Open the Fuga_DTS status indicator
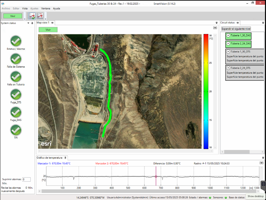The height and width of the screenshot is (200, 266). 16,94
